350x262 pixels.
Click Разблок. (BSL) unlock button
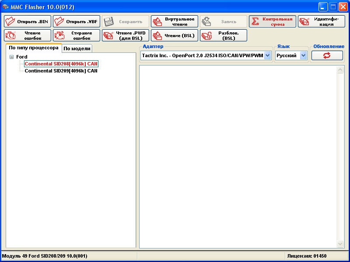pyautogui.click(x=223, y=35)
